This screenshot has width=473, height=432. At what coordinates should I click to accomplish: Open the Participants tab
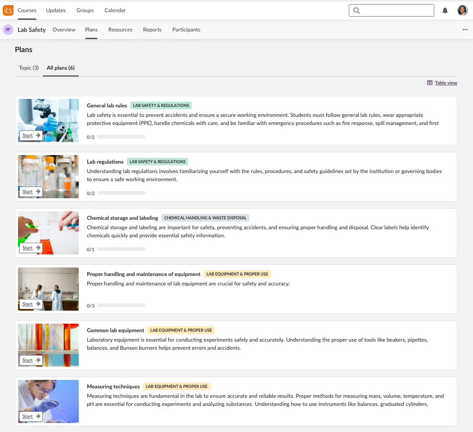[x=186, y=30]
